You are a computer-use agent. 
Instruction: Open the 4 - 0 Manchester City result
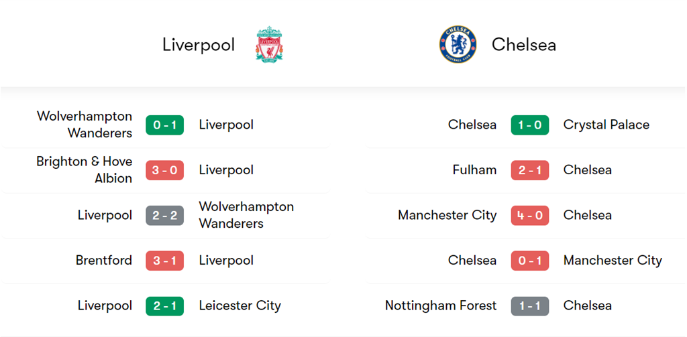pos(529,215)
